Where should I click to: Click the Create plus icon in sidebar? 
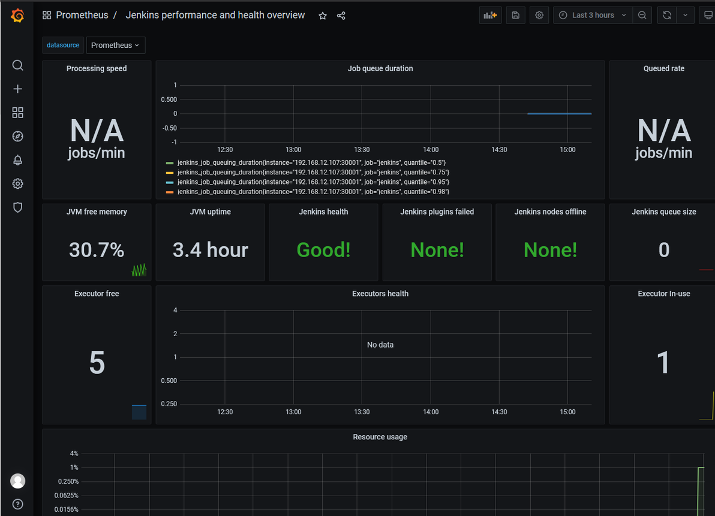17,89
